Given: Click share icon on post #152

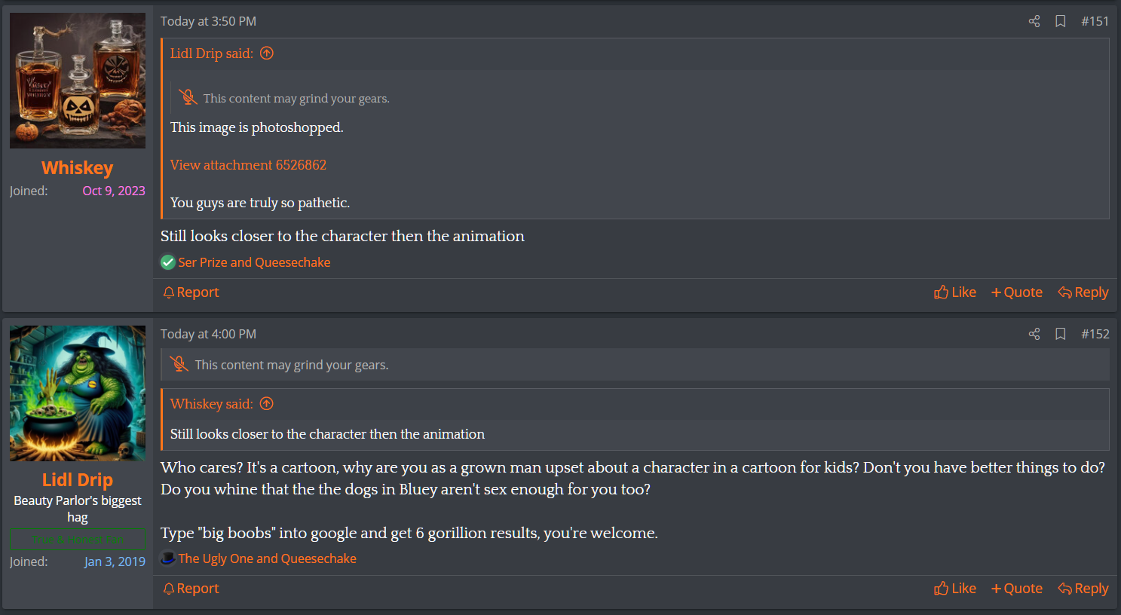Looking at the screenshot, I should tap(1034, 334).
